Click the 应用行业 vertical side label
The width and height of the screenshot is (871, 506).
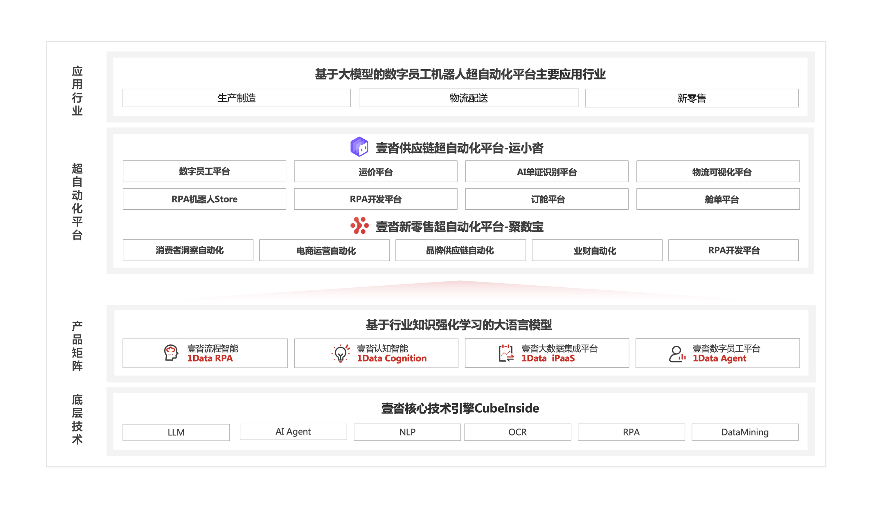pyautogui.click(x=77, y=91)
